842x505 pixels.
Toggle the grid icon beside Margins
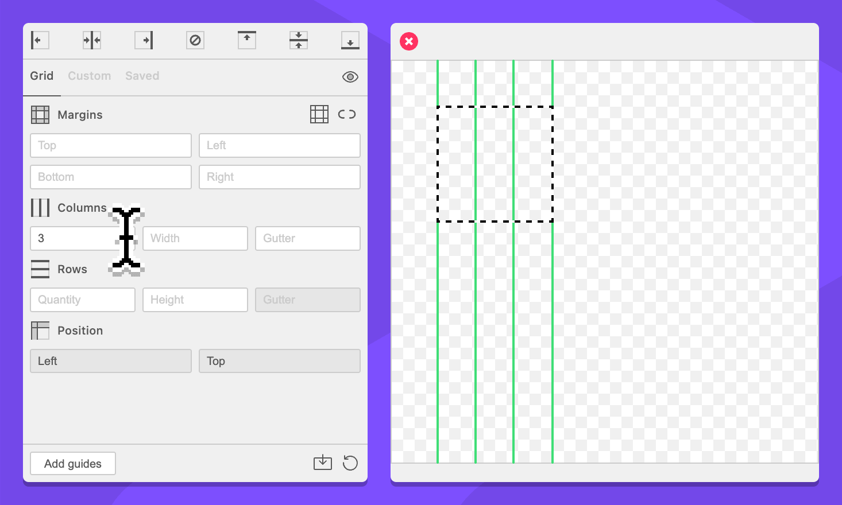point(319,114)
